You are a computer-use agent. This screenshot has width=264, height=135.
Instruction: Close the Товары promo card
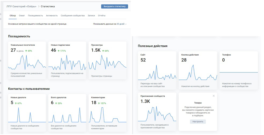214,96
